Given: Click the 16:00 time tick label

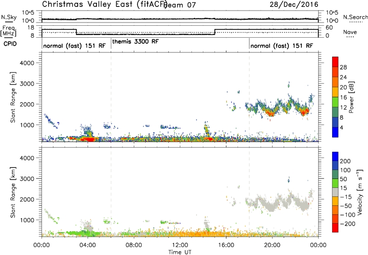Looking at the screenshot, I should (x=226, y=245).
